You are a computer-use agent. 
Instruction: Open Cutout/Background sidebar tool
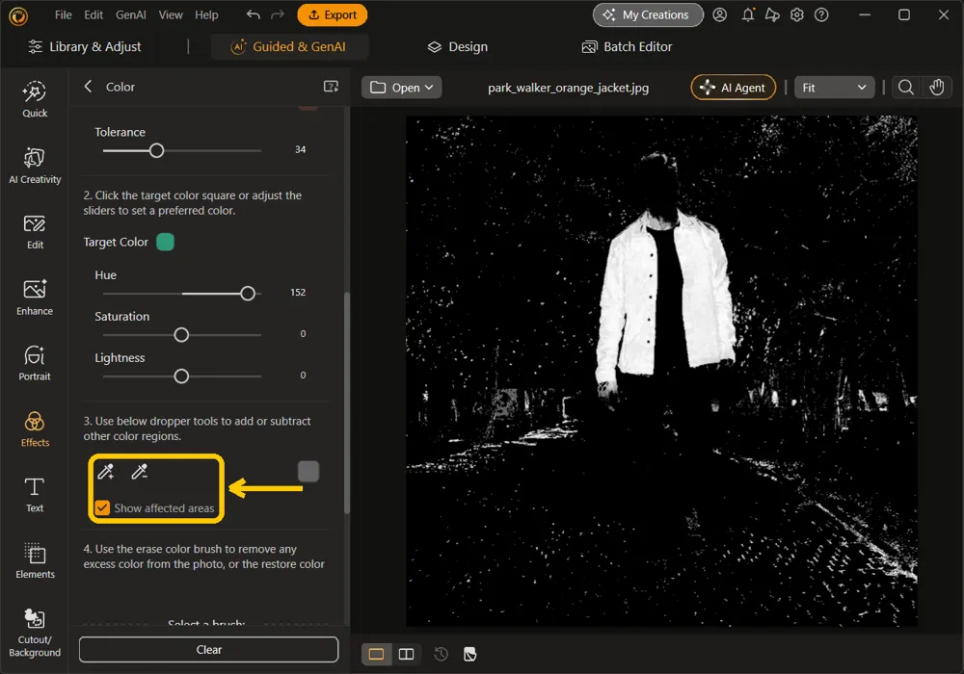pyautogui.click(x=35, y=633)
